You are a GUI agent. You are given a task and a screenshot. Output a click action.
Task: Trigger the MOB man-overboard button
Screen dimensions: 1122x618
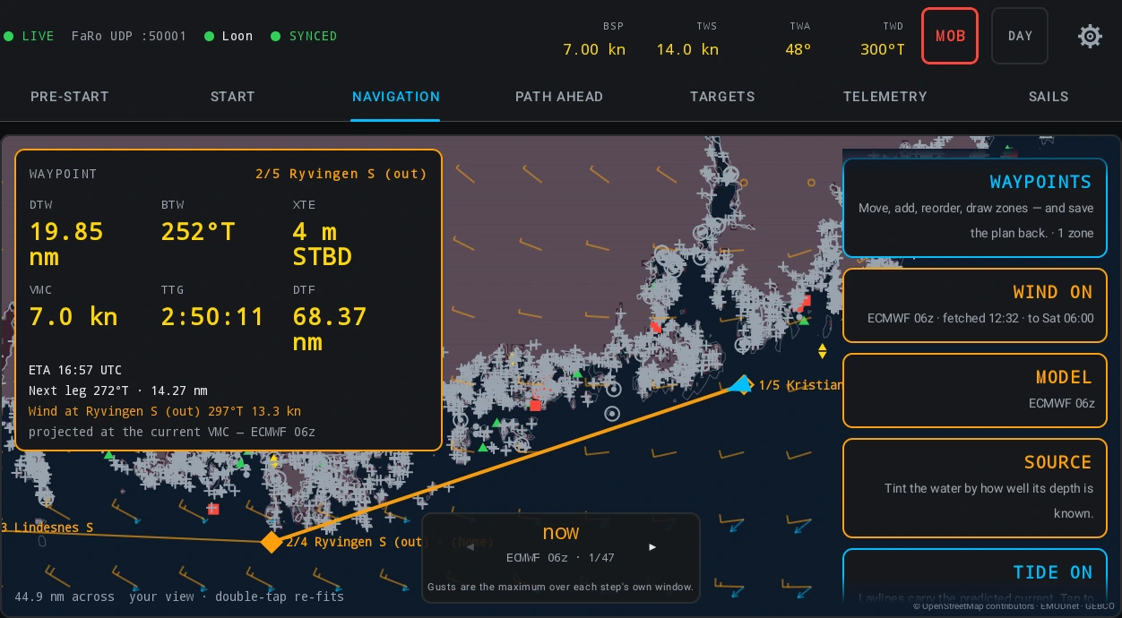click(950, 36)
